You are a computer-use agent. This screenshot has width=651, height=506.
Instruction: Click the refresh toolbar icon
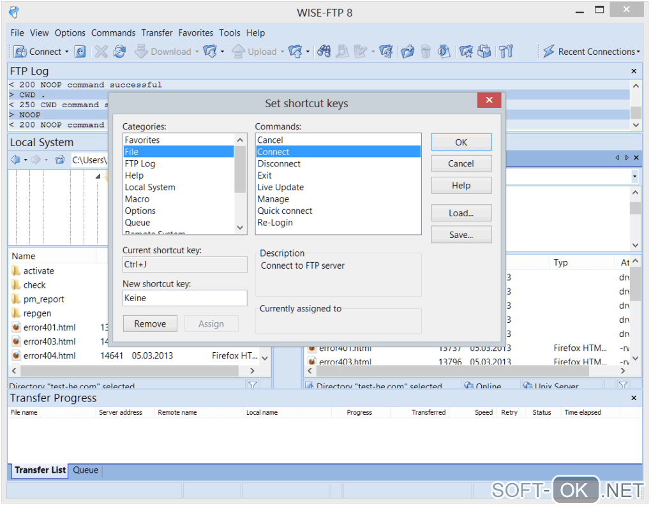pyautogui.click(x=119, y=52)
